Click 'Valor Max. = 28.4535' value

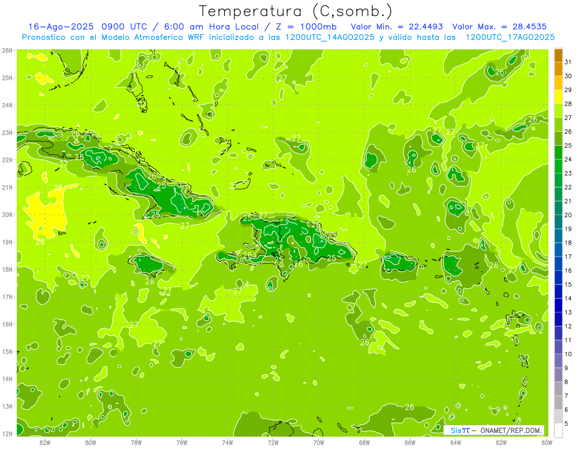click(x=500, y=27)
